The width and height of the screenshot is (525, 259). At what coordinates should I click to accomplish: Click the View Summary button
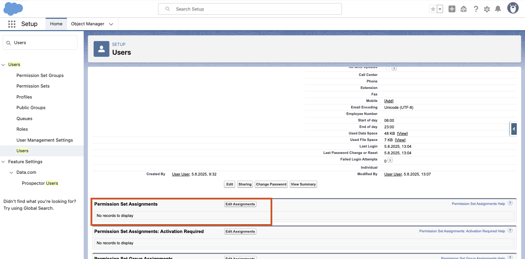[303, 184]
